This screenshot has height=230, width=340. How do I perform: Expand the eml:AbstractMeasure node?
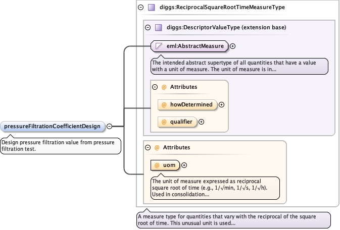(233, 46)
